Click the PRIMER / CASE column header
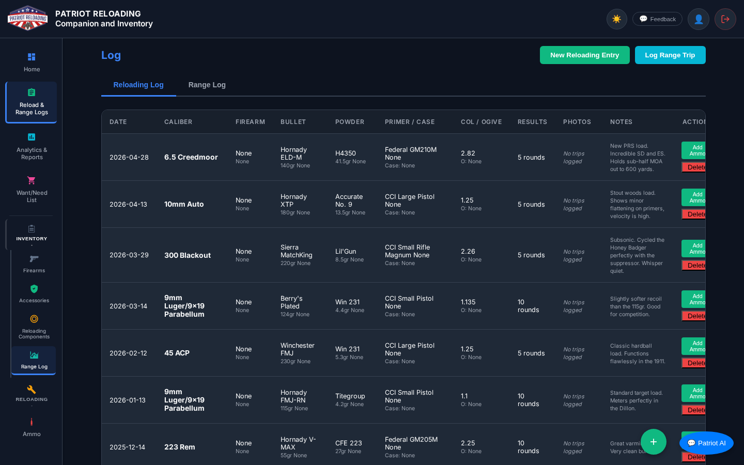The height and width of the screenshot is (465, 744). 410,122
